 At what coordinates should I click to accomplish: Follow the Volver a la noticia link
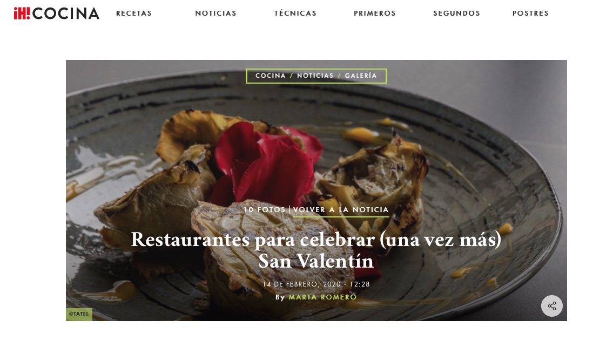[341, 210]
